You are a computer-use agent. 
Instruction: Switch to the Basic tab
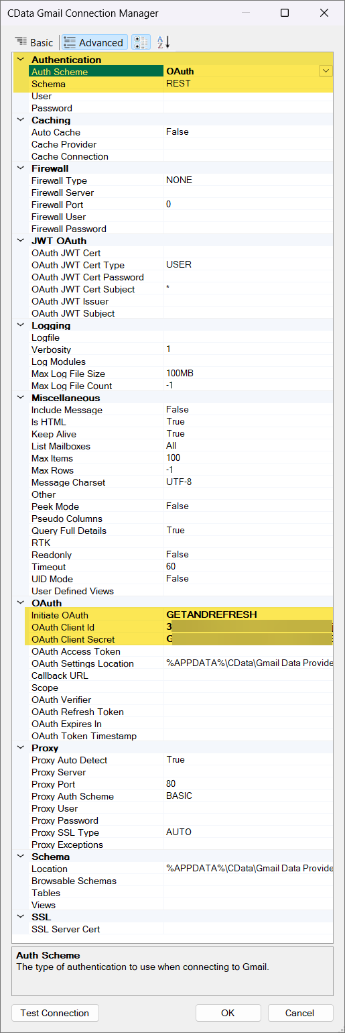tap(34, 42)
